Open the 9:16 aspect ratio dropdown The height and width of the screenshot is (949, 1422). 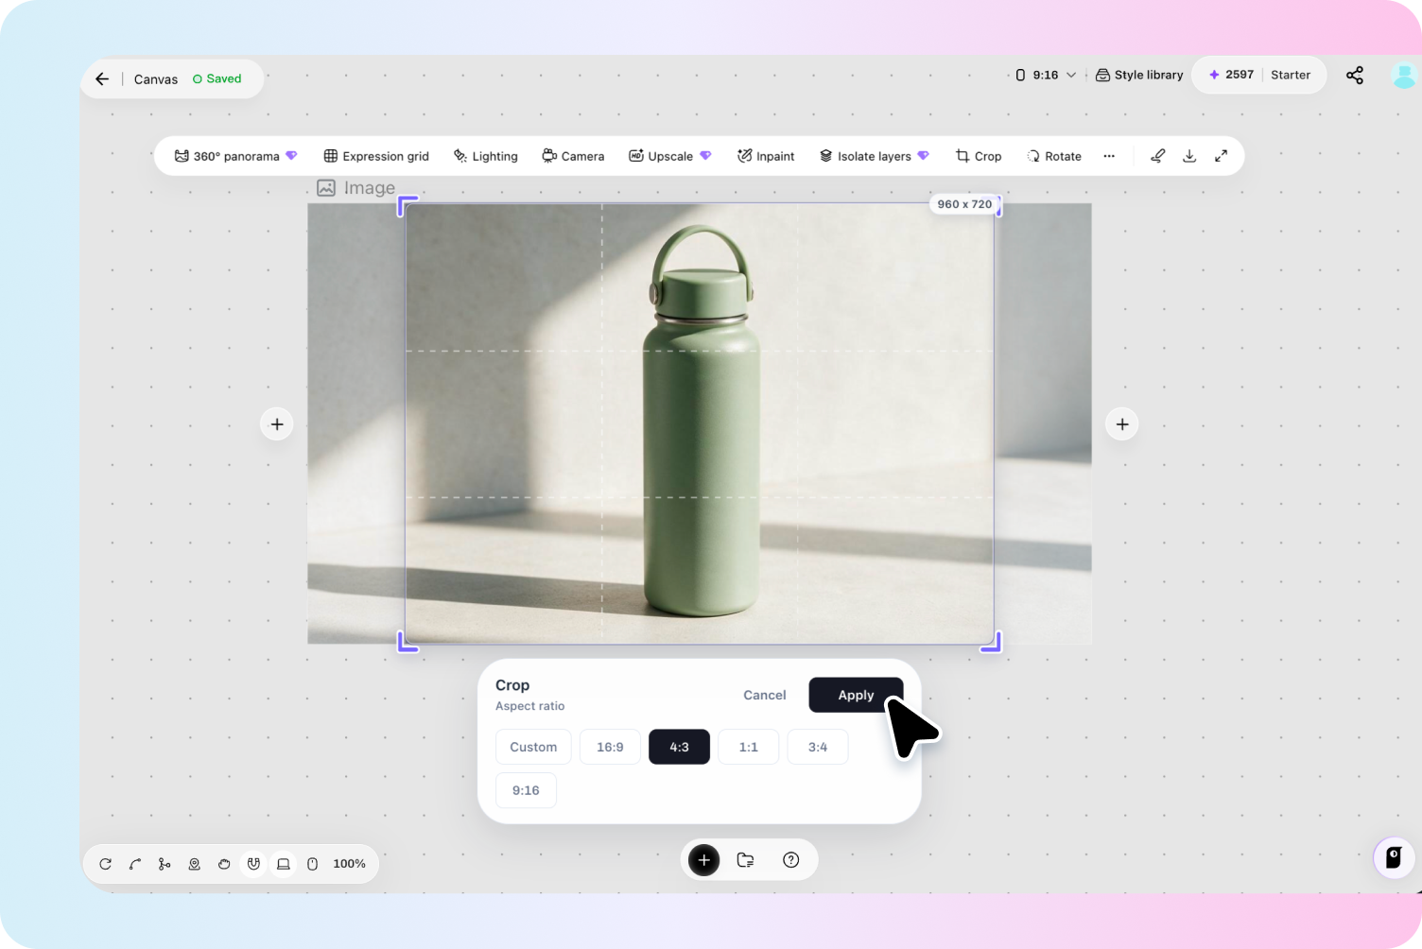click(x=1046, y=76)
